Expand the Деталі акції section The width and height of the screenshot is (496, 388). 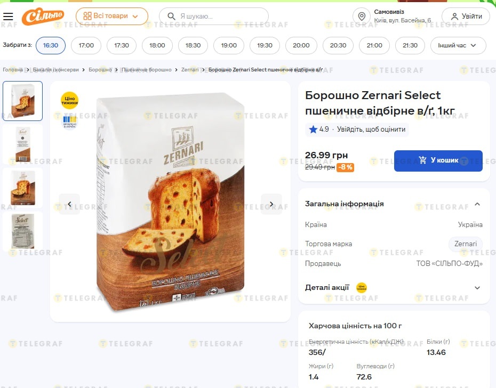pyautogui.click(x=477, y=288)
